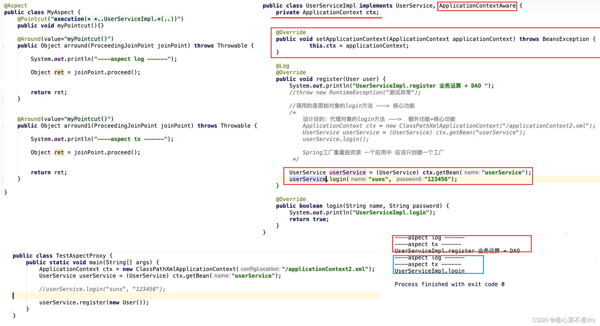The height and width of the screenshot is (326, 600).
Task: Click the 'private ApplicationContext ctx;' field line
Action: [327, 12]
